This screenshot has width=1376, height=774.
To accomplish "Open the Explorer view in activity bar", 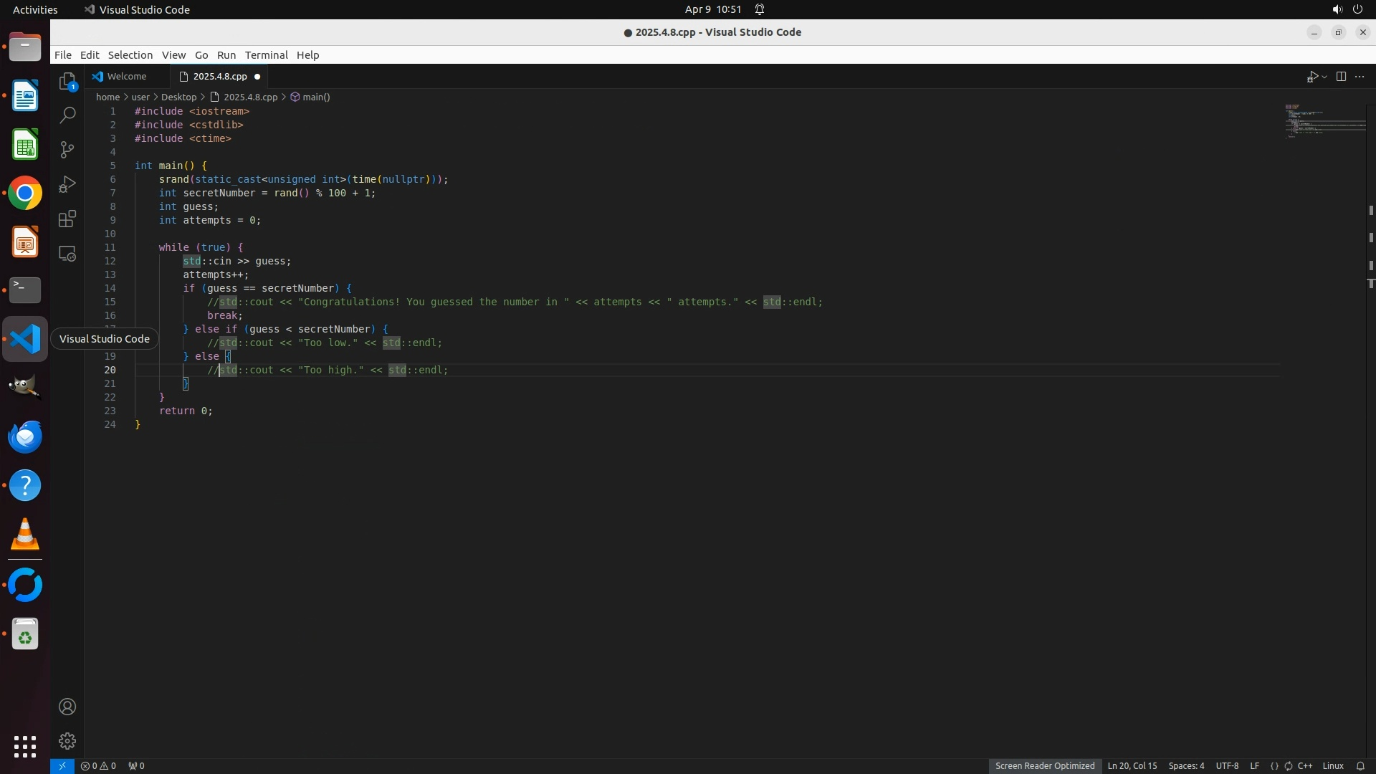I will pos(67,82).
